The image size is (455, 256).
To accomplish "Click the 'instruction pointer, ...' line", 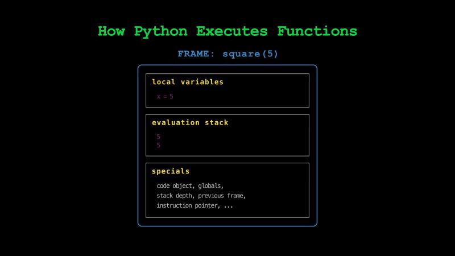I will click(195, 205).
